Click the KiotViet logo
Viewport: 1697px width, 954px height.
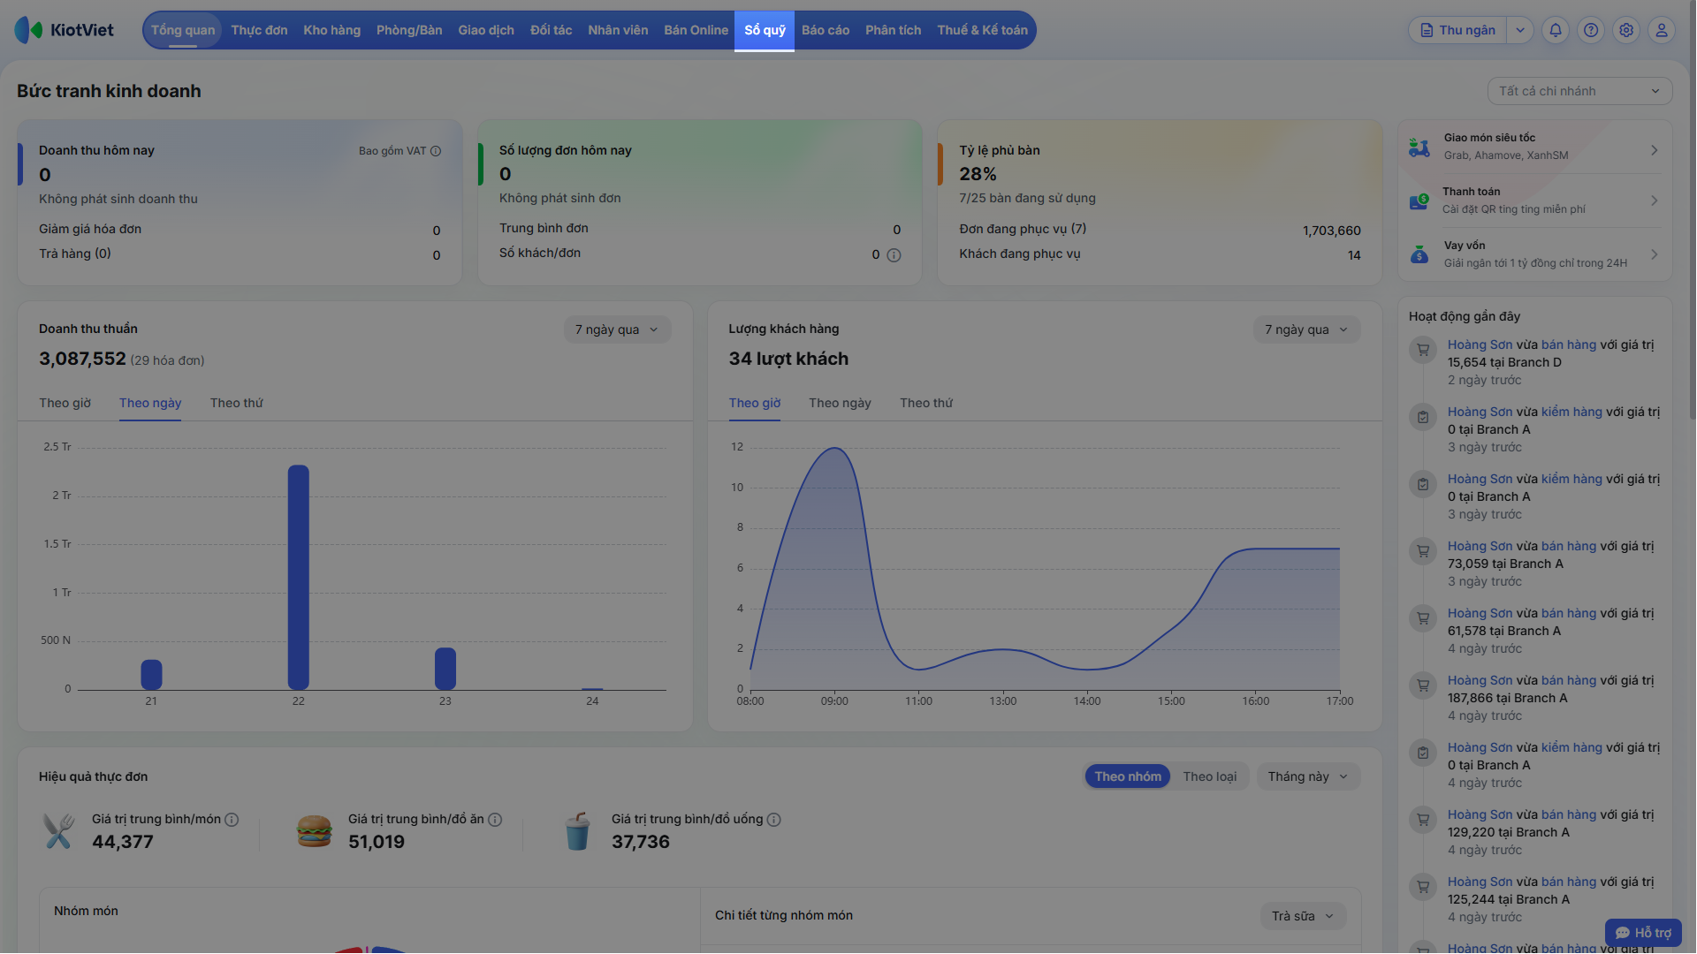(x=65, y=30)
